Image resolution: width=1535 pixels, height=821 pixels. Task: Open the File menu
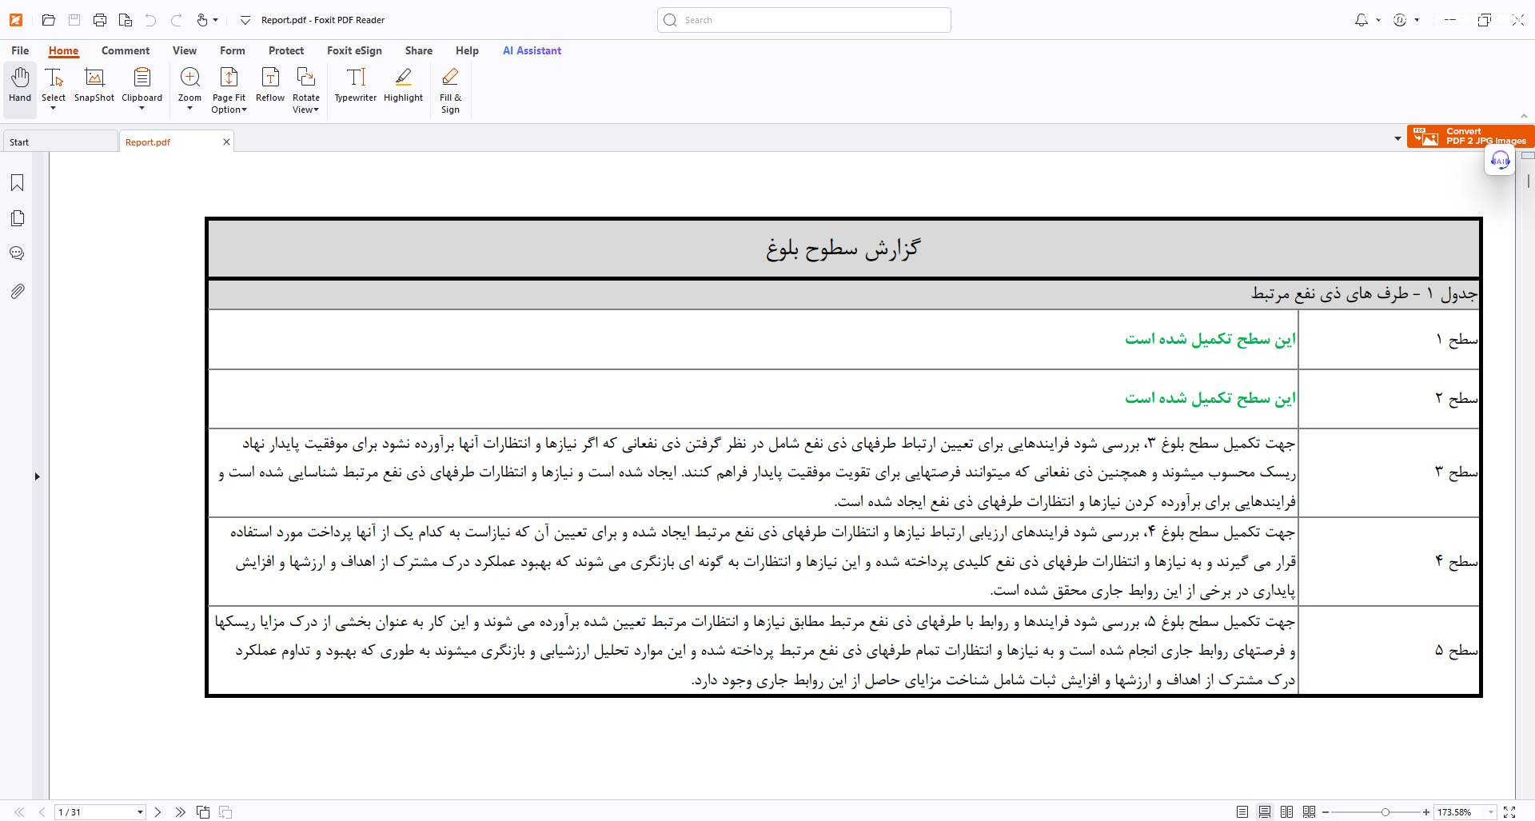tap(20, 50)
